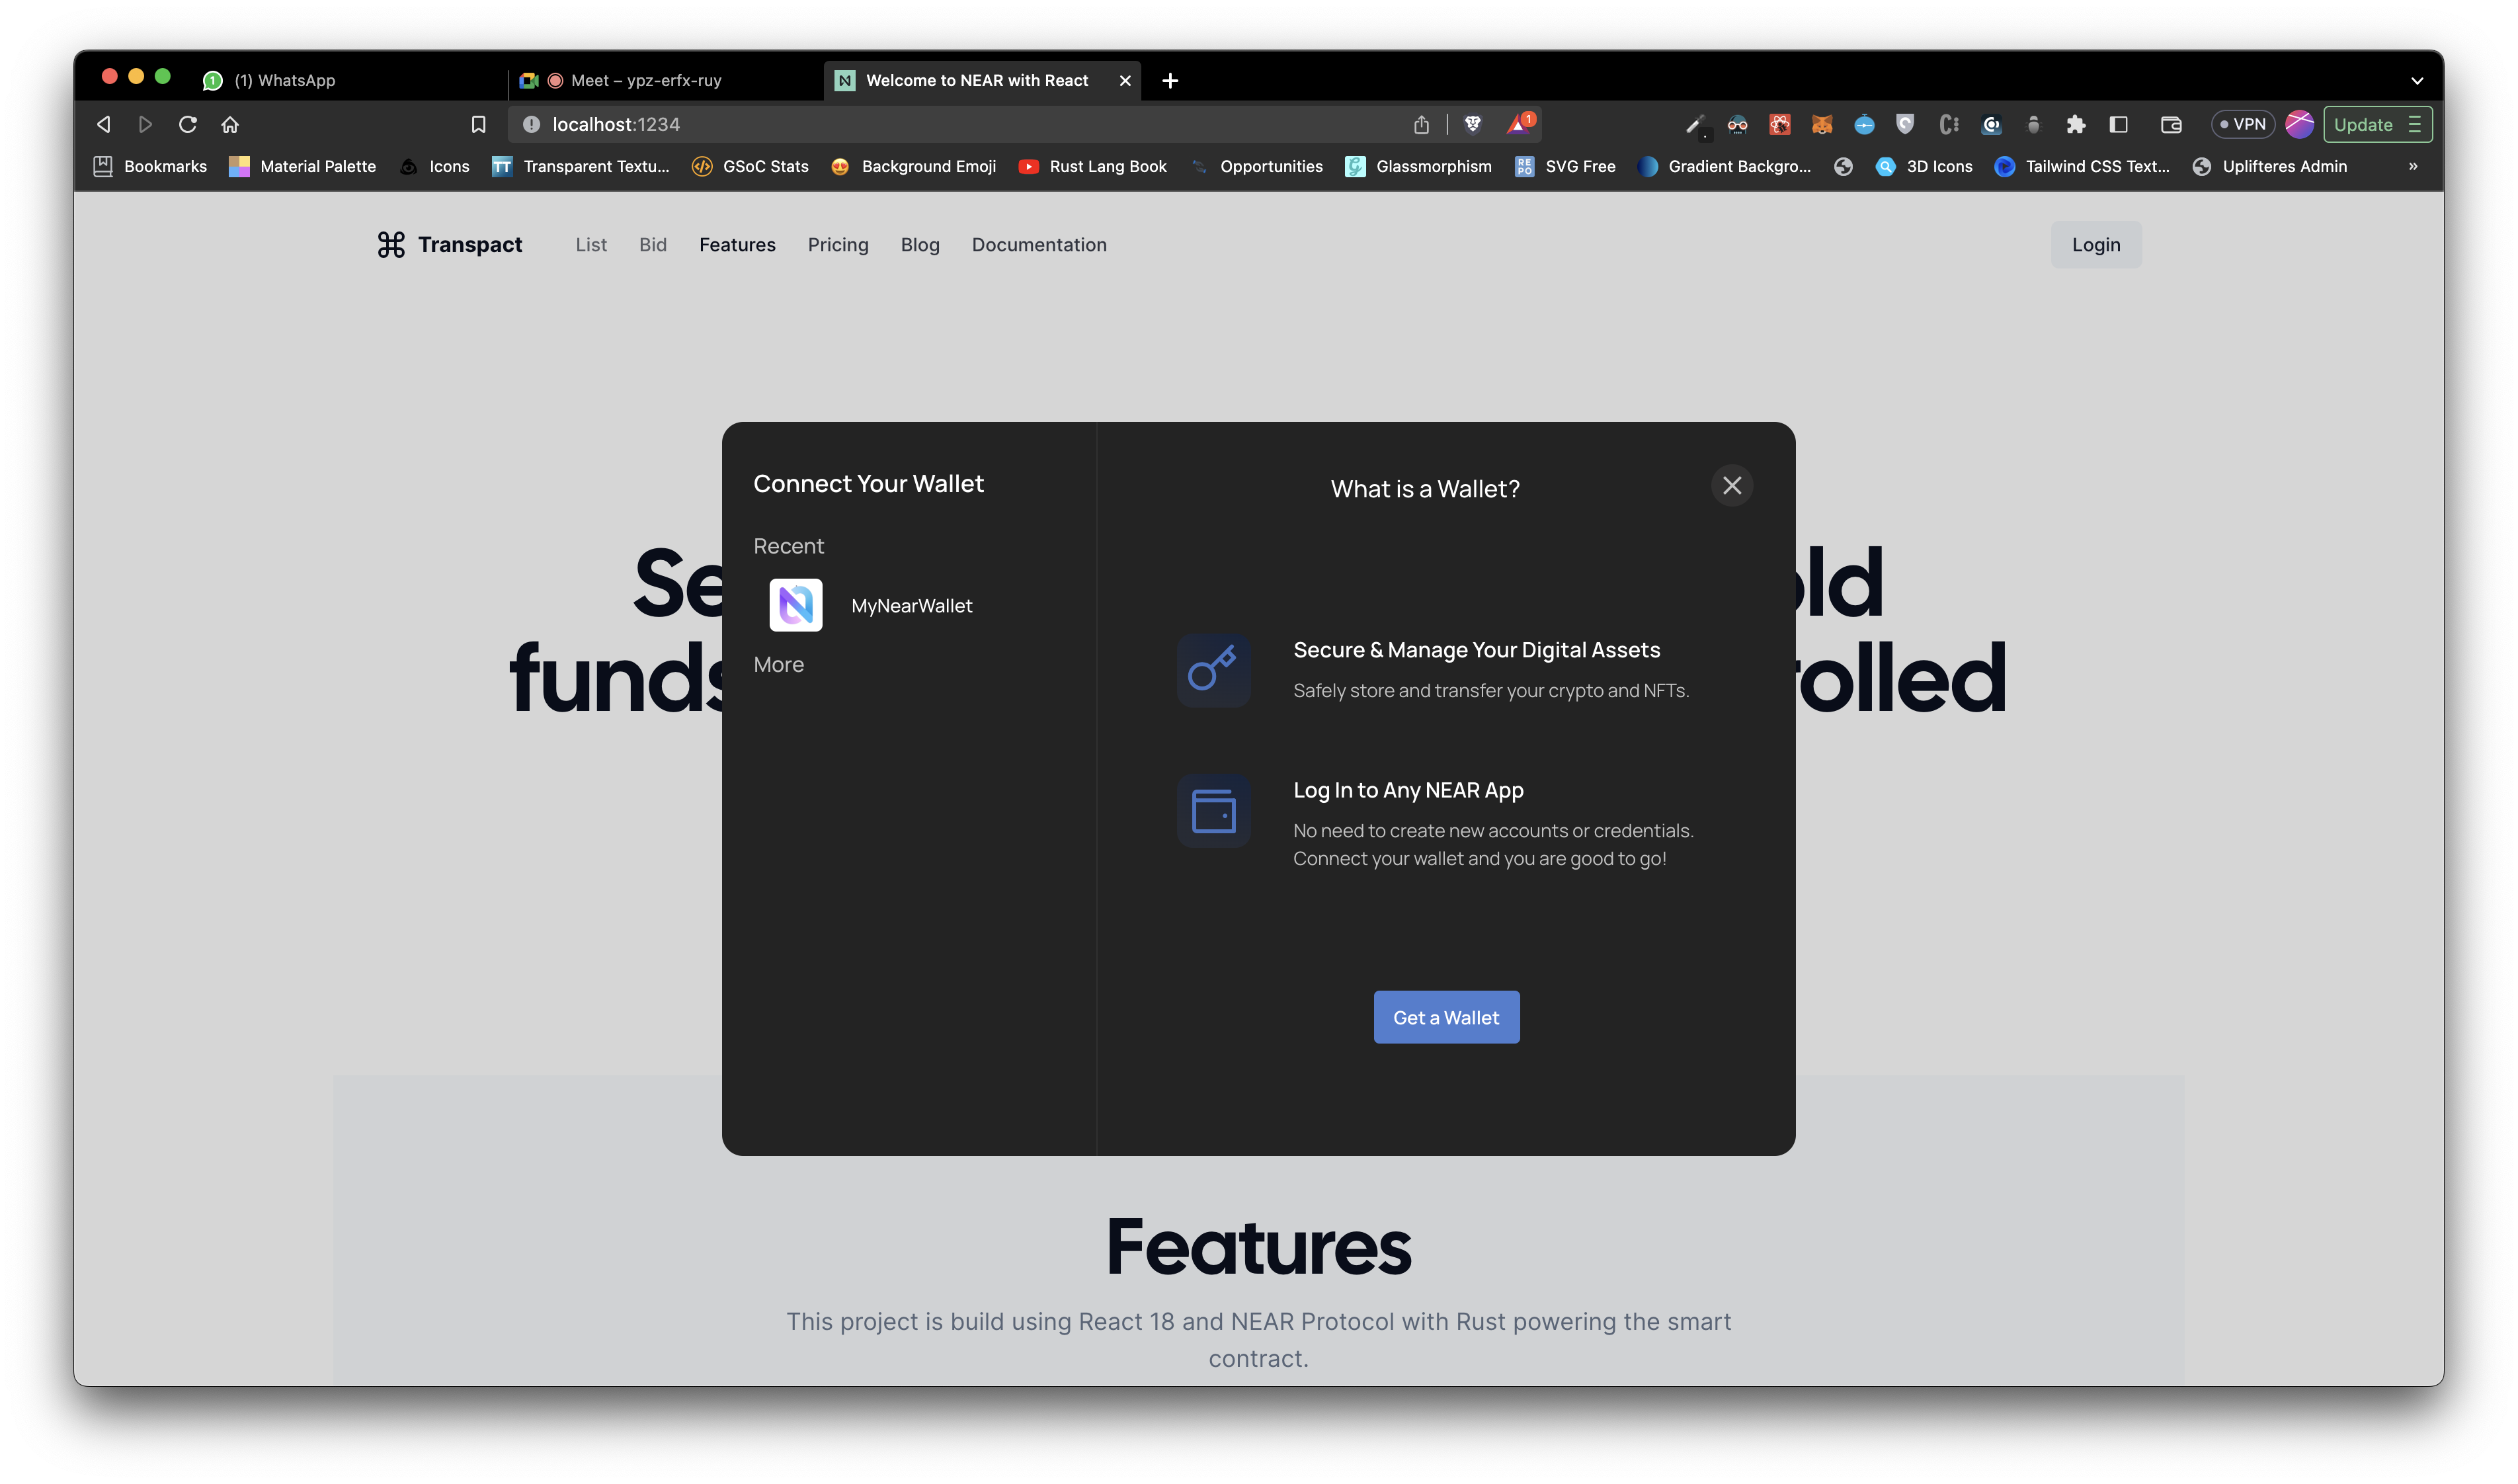Click the share page icon in address bar
Screen dimensions: 2518x1484
[x=1422, y=124]
